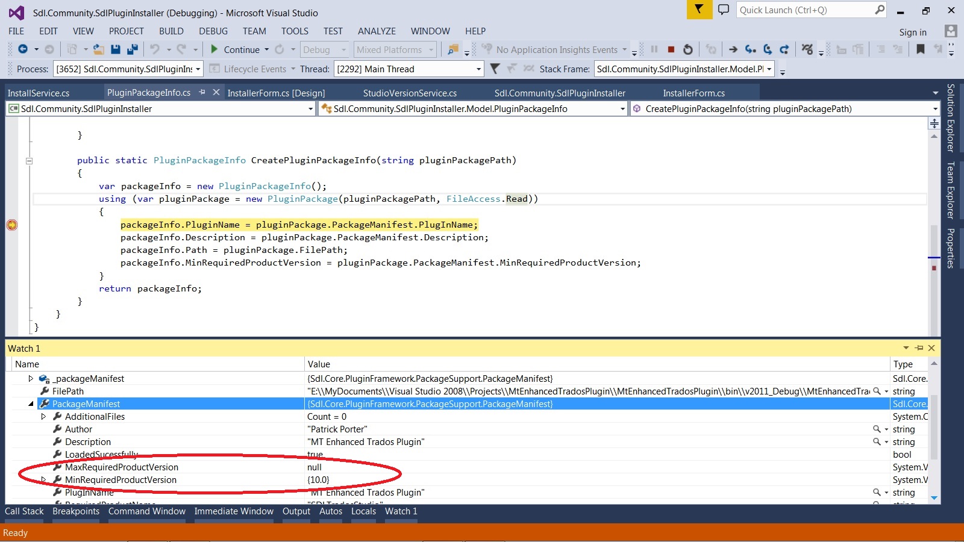The height and width of the screenshot is (542, 964).
Task: Open the feedback speech bubble icon
Action: (724, 10)
